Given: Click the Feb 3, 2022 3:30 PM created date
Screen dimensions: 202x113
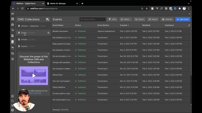Looking at the screenshot, I should (128, 31).
